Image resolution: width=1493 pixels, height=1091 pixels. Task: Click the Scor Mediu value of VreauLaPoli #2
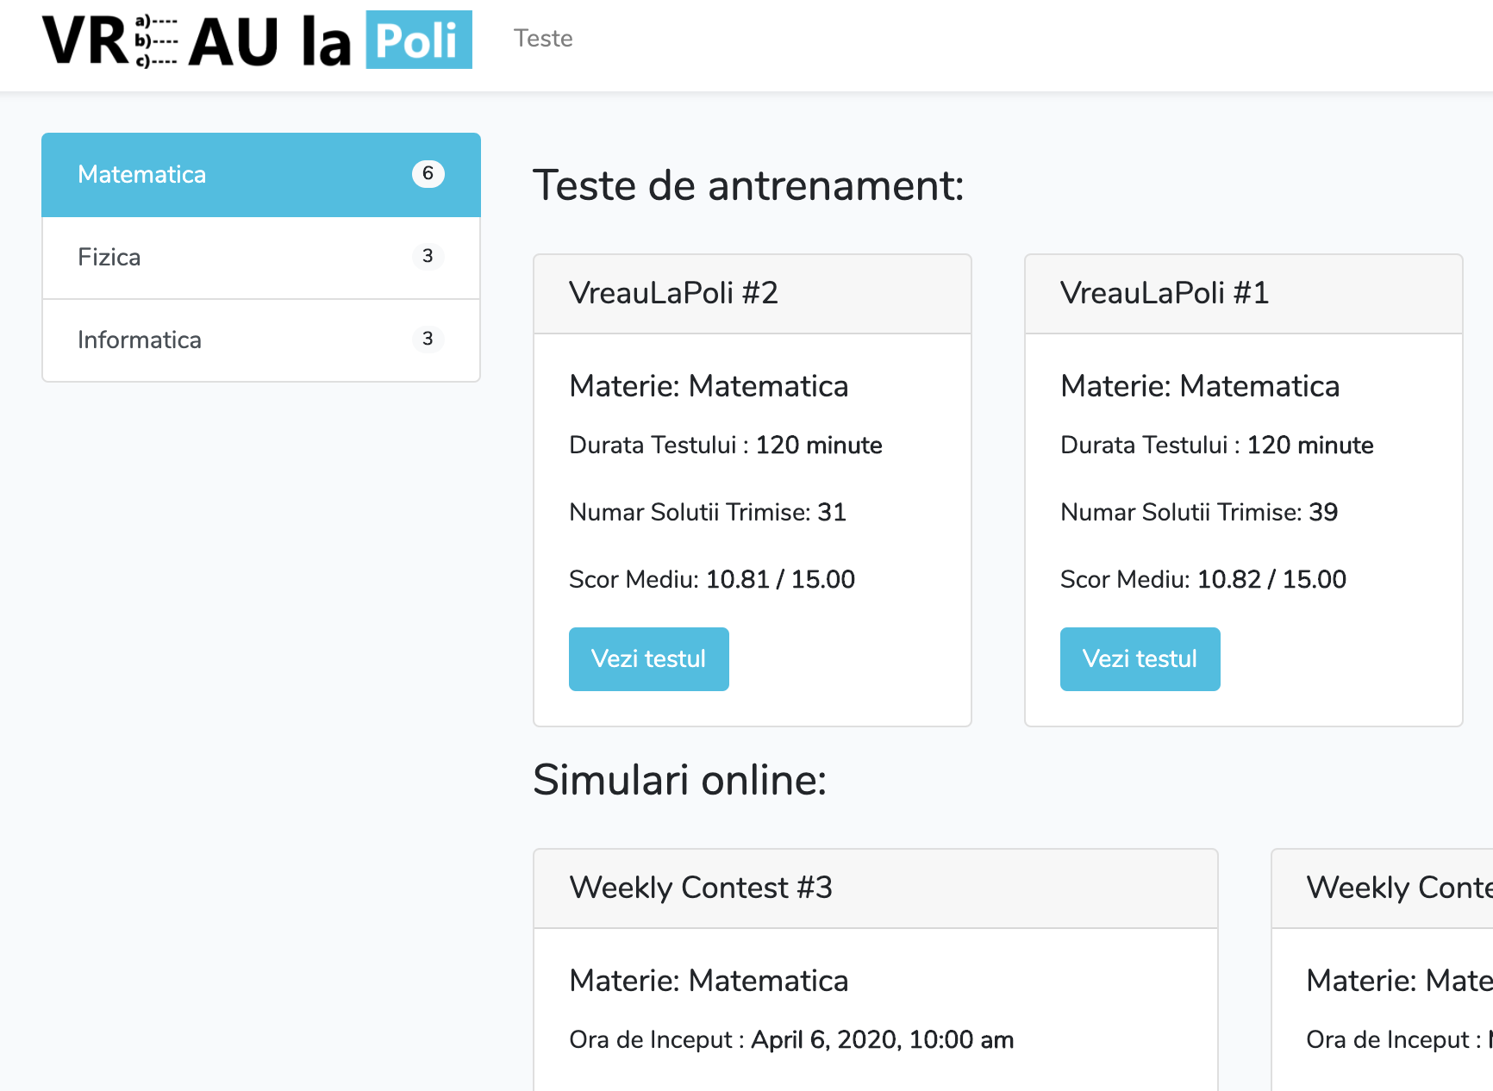click(711, 578)
